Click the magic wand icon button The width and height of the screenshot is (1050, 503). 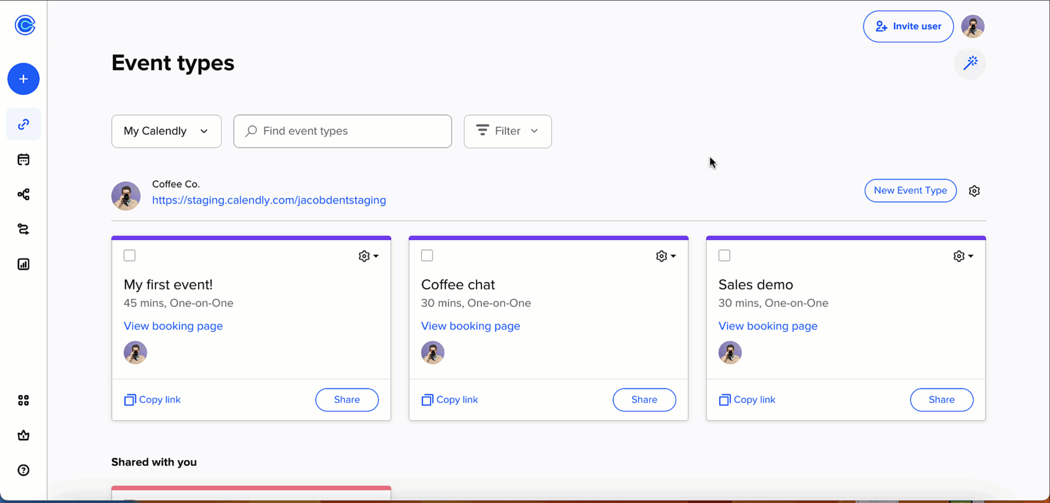pos(970,63)
